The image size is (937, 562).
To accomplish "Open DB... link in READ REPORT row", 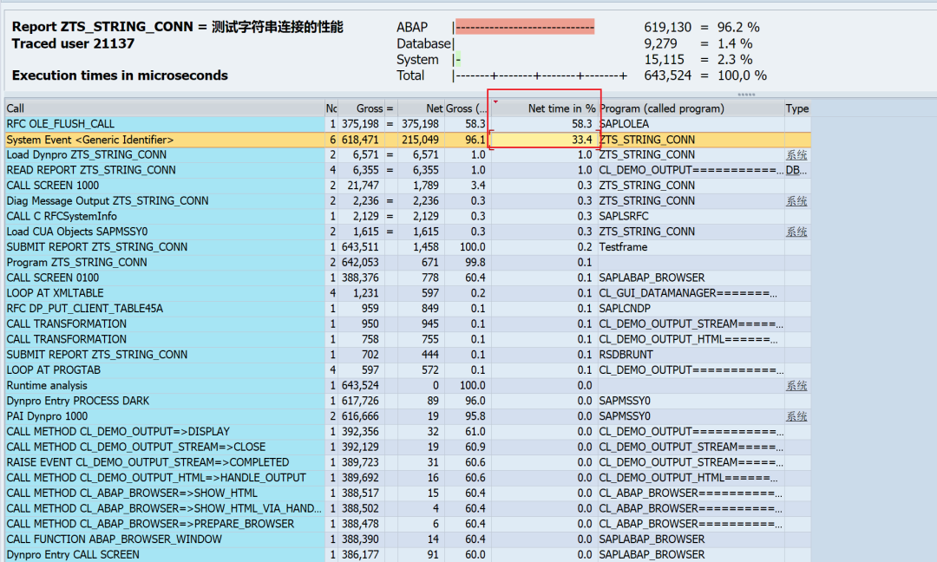I will (796, 170).
